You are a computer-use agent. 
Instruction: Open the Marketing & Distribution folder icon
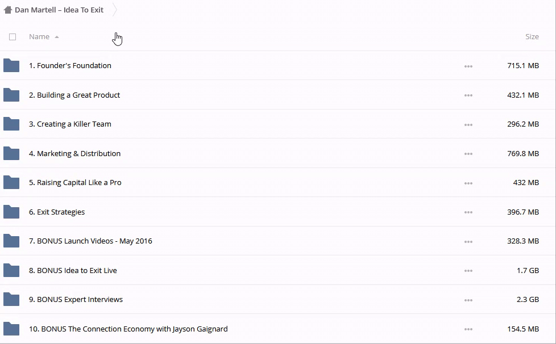[11, 153]
